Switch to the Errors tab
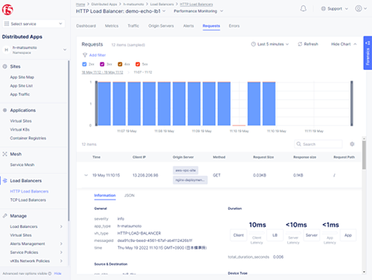This screenshot has width=372, height=280. (x=234, y=26)
